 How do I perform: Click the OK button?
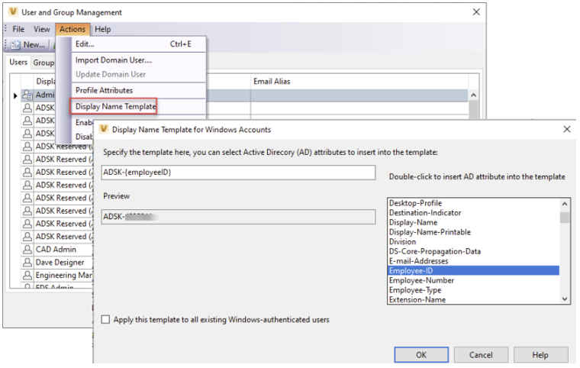[421, 355]
